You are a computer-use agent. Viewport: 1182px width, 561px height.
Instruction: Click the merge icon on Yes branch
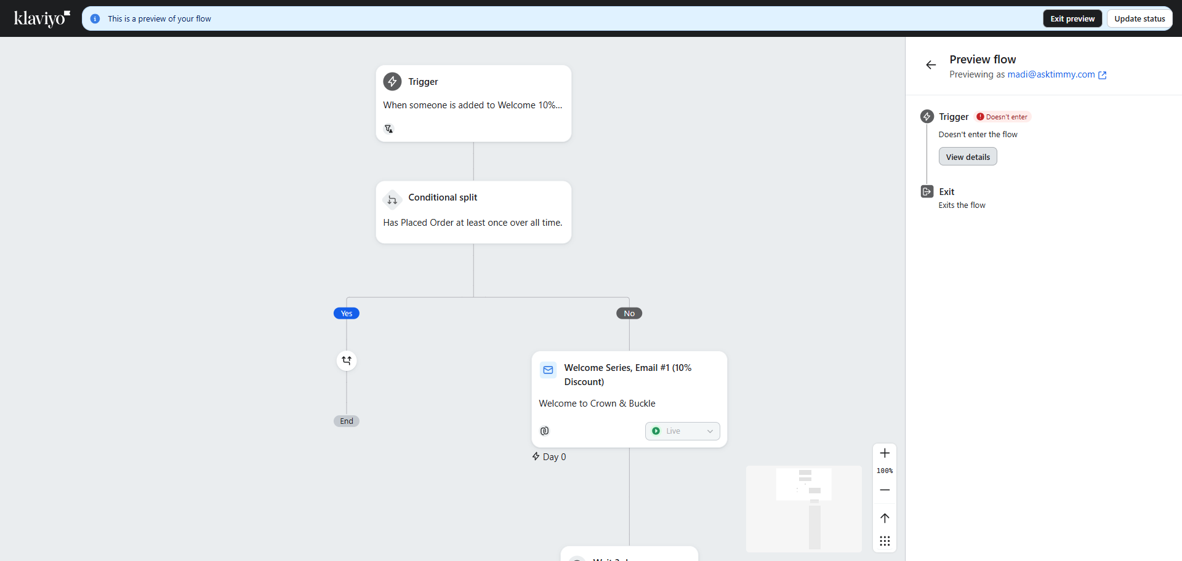[x=347, y=360]
